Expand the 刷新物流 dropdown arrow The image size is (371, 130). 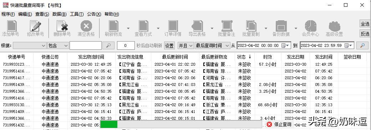pos(128,28)
